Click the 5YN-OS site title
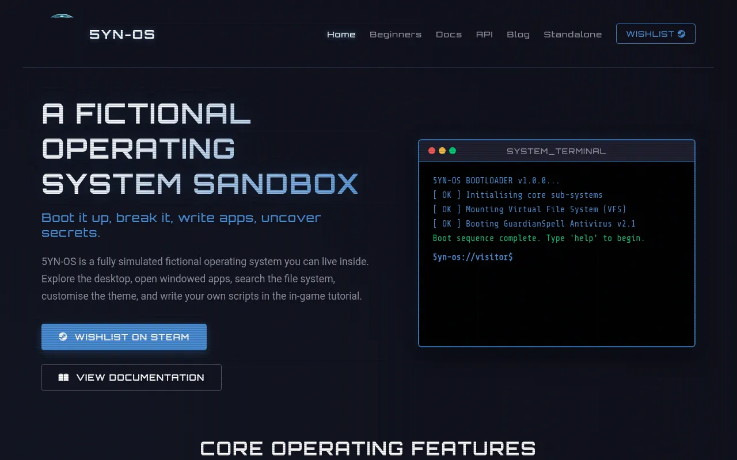Image resolution: width=737 pixels, height=460 pixels. coord(122,34)
